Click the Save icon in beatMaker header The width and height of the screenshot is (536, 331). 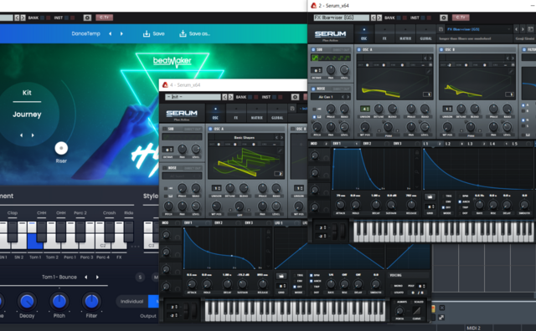[x=147, y=33]
